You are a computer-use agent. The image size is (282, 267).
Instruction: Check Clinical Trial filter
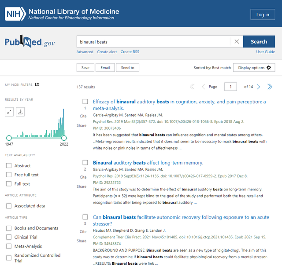(9, 237)
